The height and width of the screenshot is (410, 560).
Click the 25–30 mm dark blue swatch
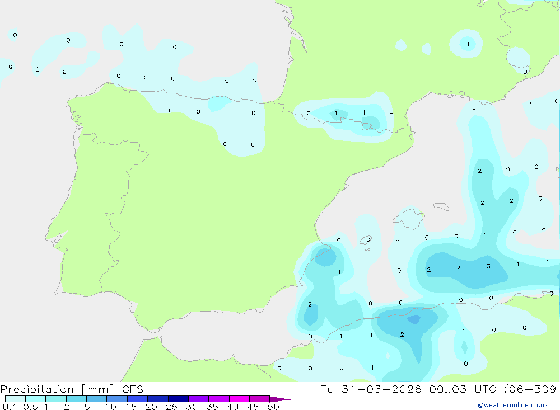click(x=178, y=399)
